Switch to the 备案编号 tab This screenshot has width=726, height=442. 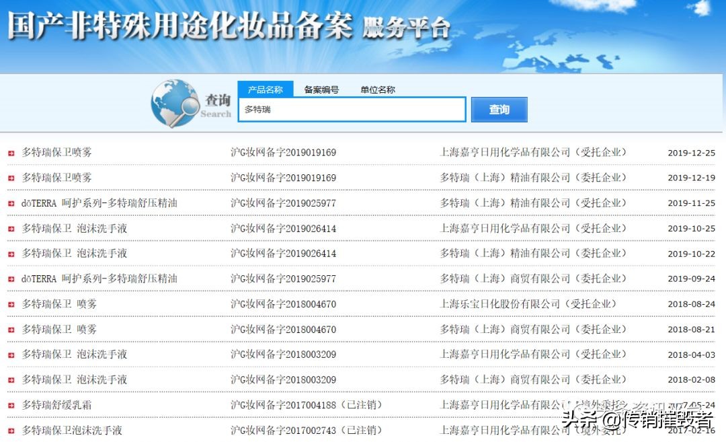click(322, 89)
